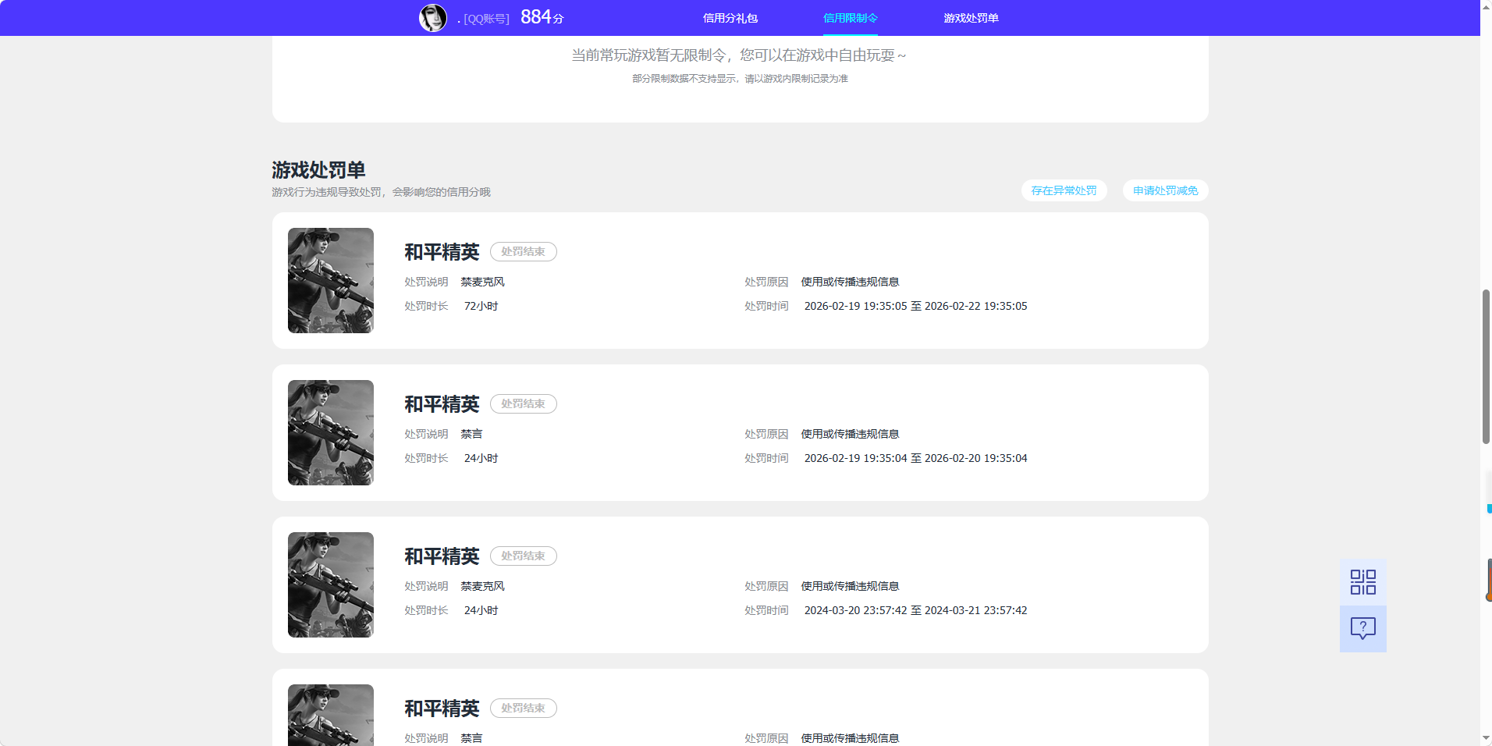Click 处罚结束 badge on 72小时 card

pos(523,251)
